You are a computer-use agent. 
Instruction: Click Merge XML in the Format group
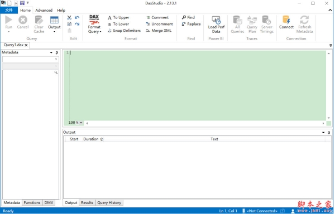tap(159, 31)
